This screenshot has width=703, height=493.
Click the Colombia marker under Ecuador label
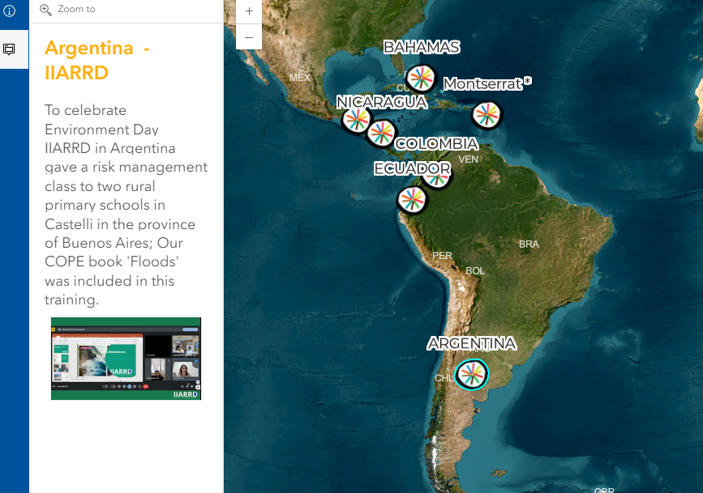click(438, 176)
